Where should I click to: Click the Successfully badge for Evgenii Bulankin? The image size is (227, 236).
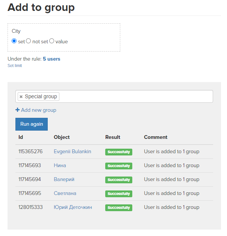coord(119,152)
